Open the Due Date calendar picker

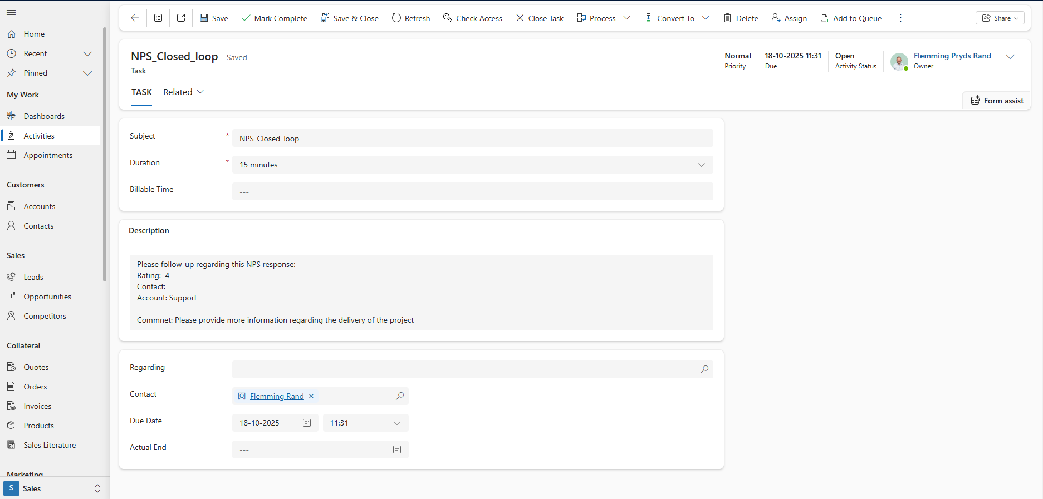point(307,423)
